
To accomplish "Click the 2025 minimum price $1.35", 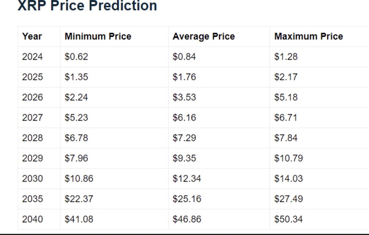I will tap(76, 77).
